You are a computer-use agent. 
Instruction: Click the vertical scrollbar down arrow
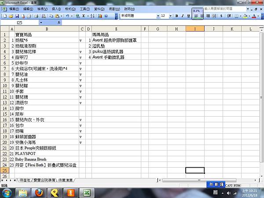pyautogui.click(x=262, y=176)
